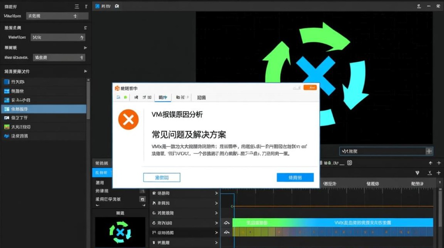Select the file row with the camera icon
Image resolution: width=444 pixels, height=248 pixels.
44,118
